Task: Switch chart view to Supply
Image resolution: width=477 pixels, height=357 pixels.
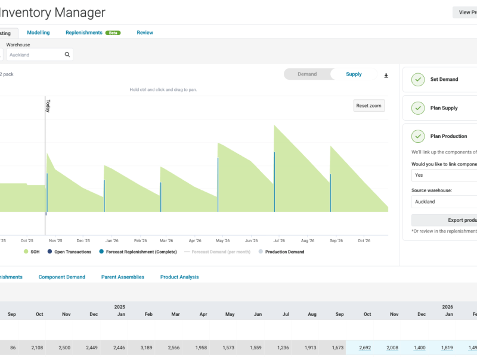Action: point(354,74)
